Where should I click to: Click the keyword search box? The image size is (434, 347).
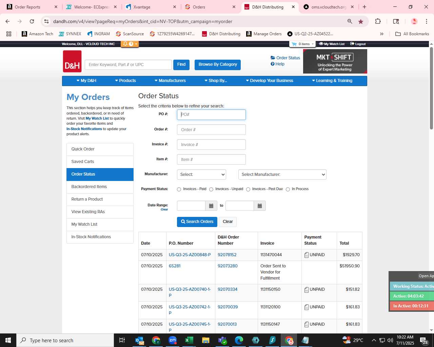coord(128,65)
